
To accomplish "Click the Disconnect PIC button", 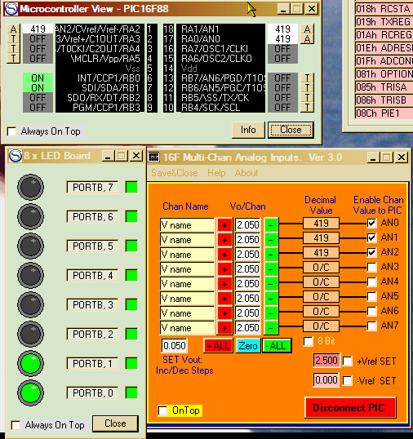I will pyautogui.click(x=350, y=408).
